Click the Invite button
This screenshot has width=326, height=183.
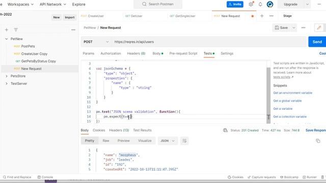coord(235,4)
